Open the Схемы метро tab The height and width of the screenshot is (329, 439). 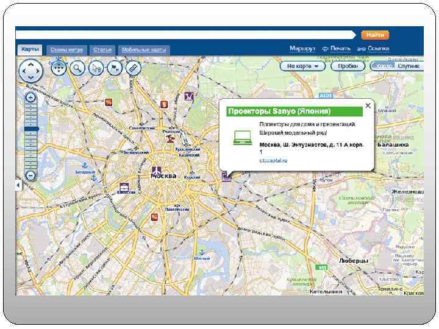(66, 50)
